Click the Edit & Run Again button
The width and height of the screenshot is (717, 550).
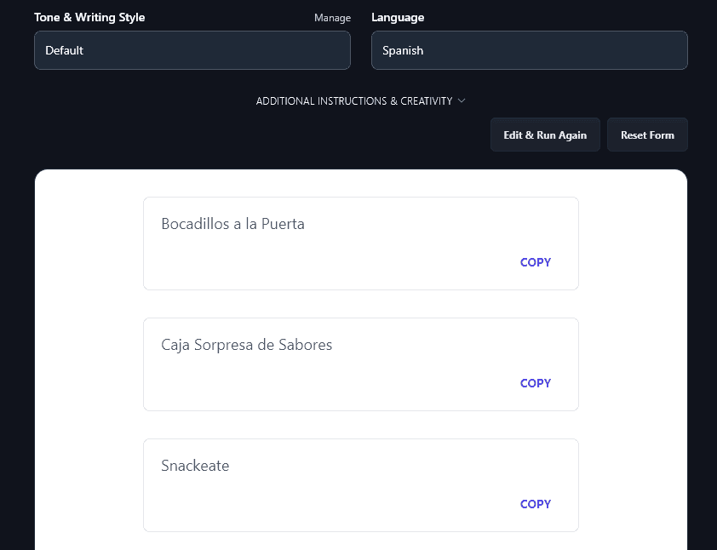click(545, 134)
